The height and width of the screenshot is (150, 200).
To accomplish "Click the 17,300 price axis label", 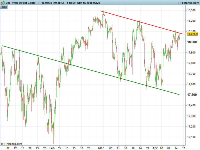I will point(191,116).
